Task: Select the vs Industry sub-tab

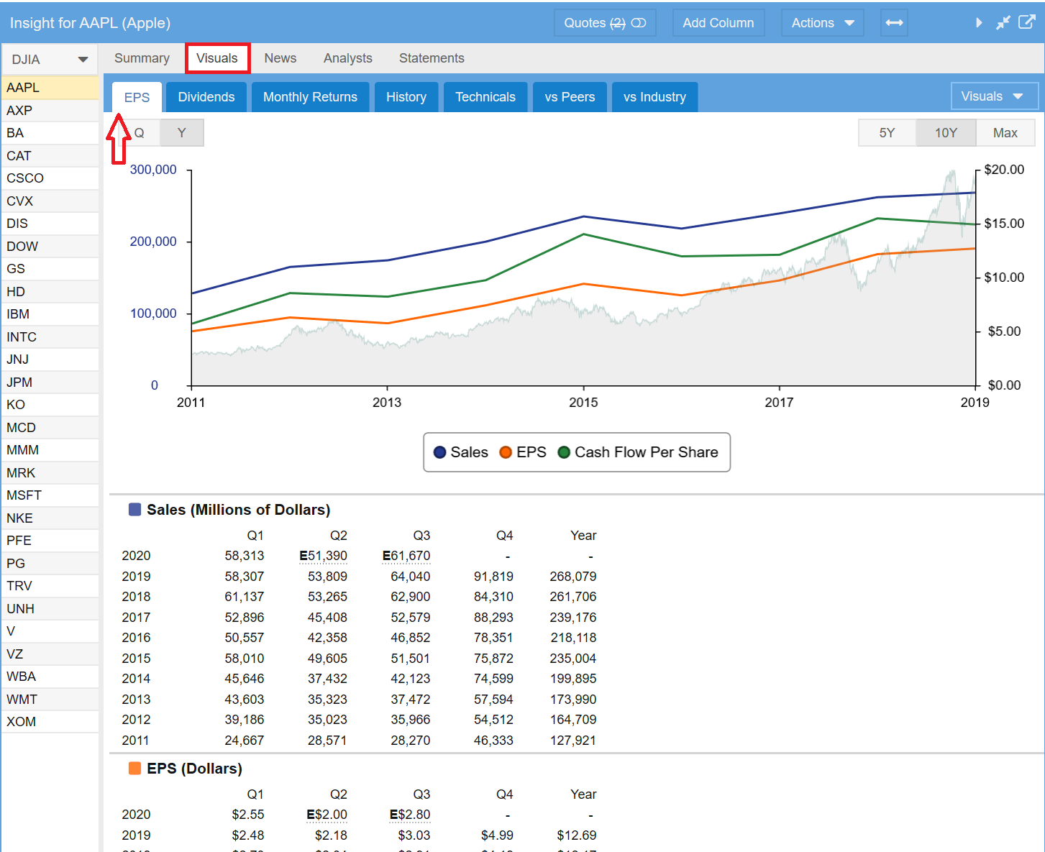Action: (654, 97)
